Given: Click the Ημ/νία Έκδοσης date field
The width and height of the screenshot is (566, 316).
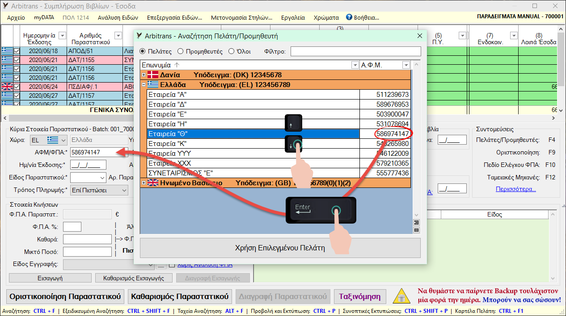Looking at the screenshot, I should (x=88, y=165).
